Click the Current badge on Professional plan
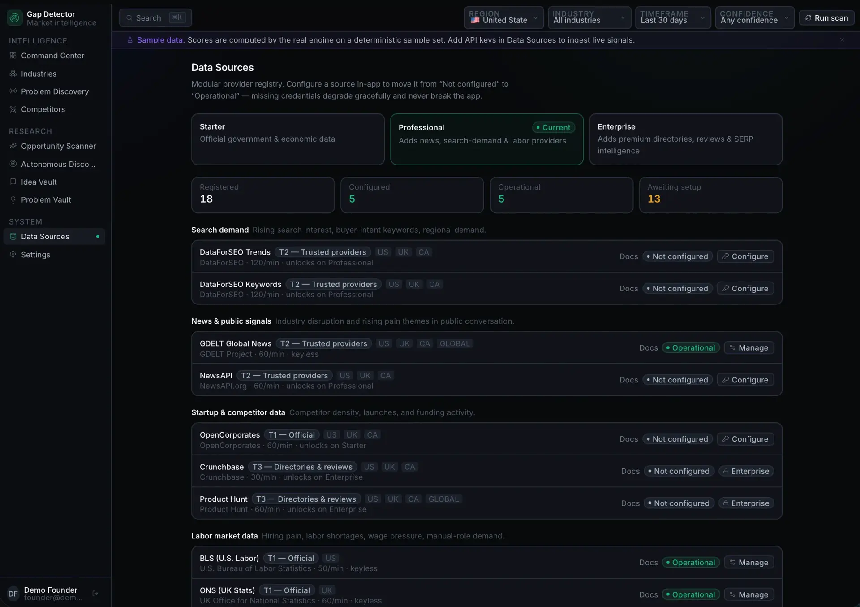This screenshot has height=607, width=860. click(x=553, y=127)
